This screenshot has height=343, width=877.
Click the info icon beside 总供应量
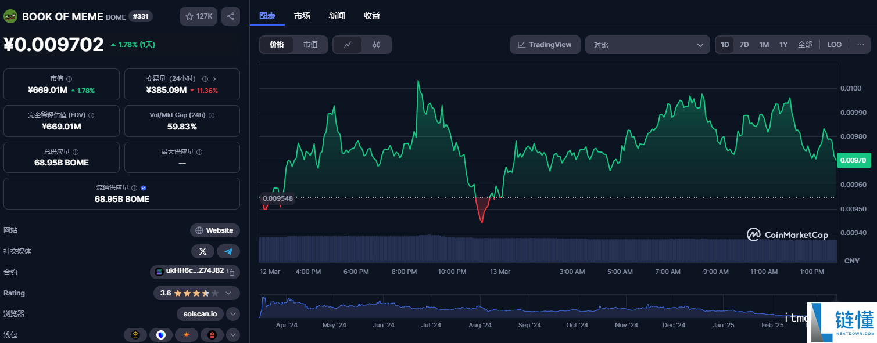(x=76, y=152)
